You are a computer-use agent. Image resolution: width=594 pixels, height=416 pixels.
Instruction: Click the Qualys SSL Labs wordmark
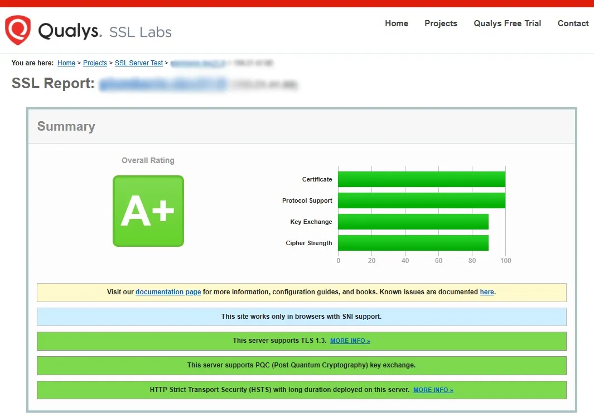pos(104,31)
